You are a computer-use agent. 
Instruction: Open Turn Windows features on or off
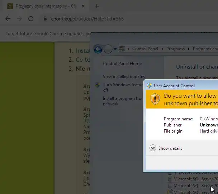coord(123,87)
